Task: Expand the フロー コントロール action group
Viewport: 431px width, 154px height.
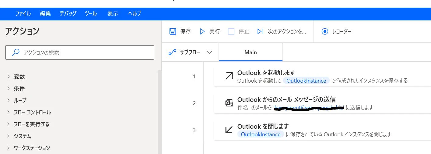Action: click(9, 112)
